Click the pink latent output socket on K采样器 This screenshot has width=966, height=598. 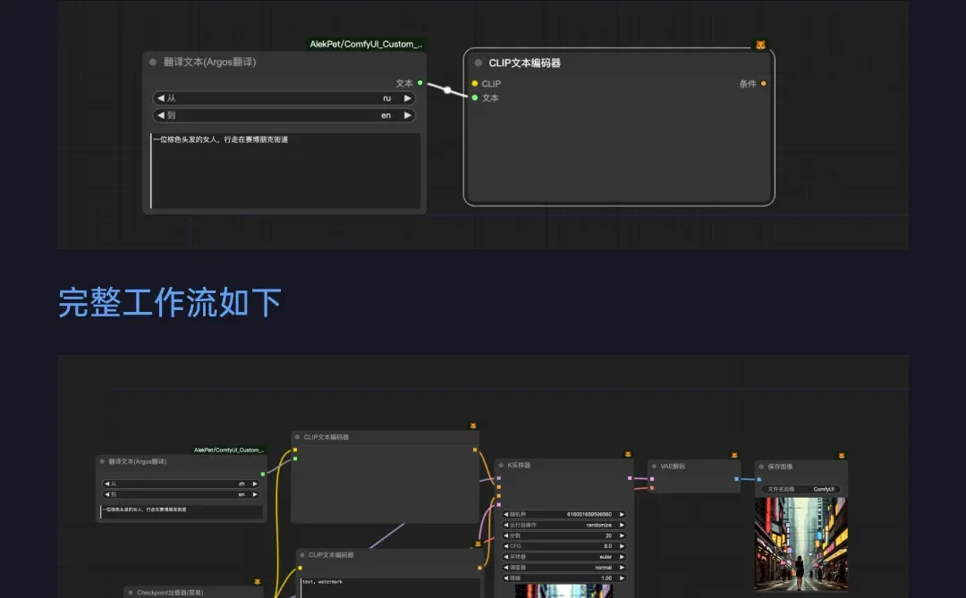coord(630,478)
